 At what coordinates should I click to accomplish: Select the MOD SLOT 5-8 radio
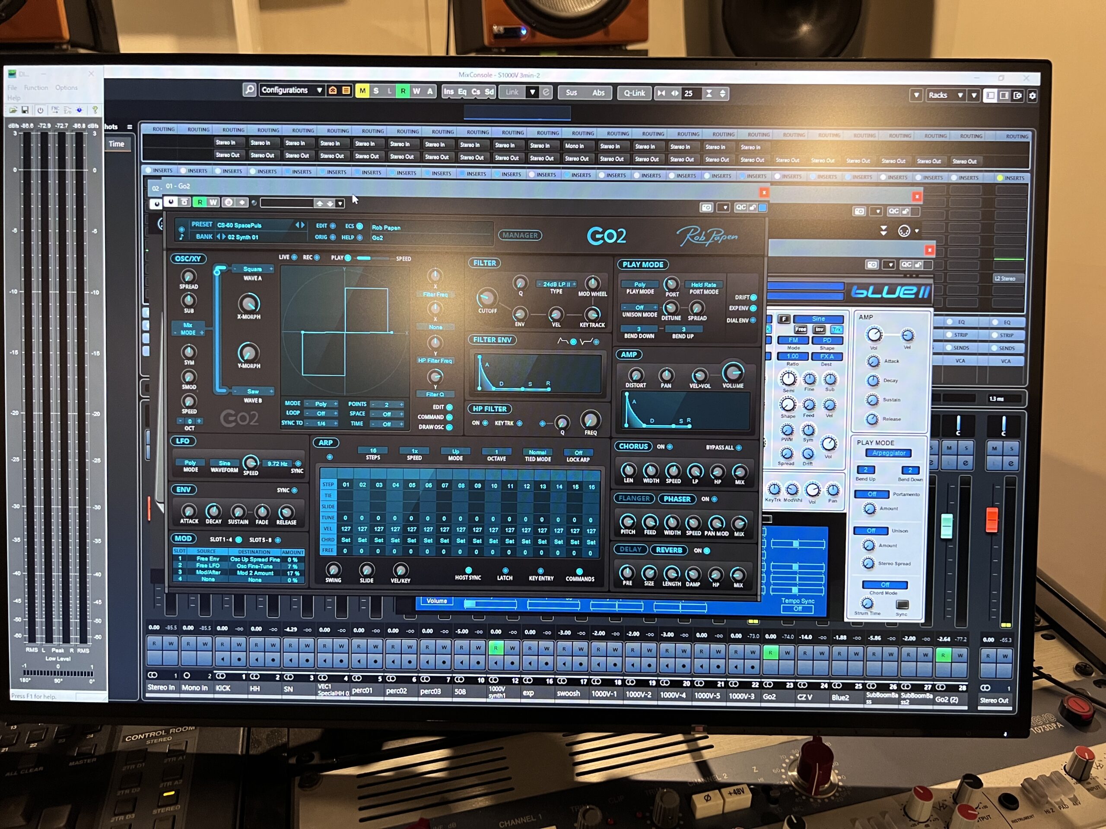pos(277,540)
